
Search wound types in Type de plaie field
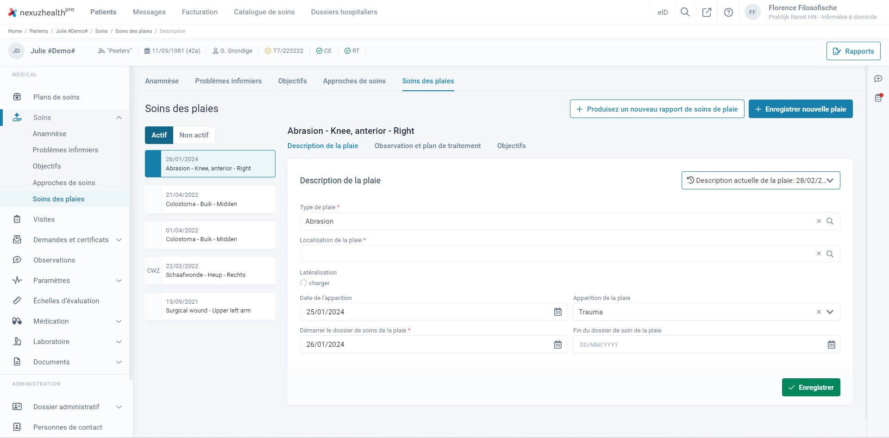click(x=830, y=221)
